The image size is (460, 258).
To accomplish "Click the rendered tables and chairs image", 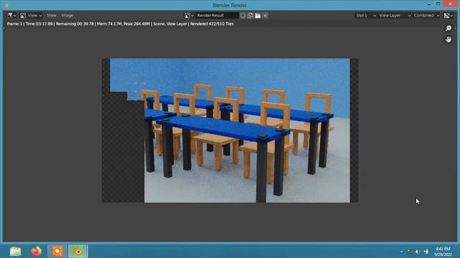I will [x=230, y=130].
